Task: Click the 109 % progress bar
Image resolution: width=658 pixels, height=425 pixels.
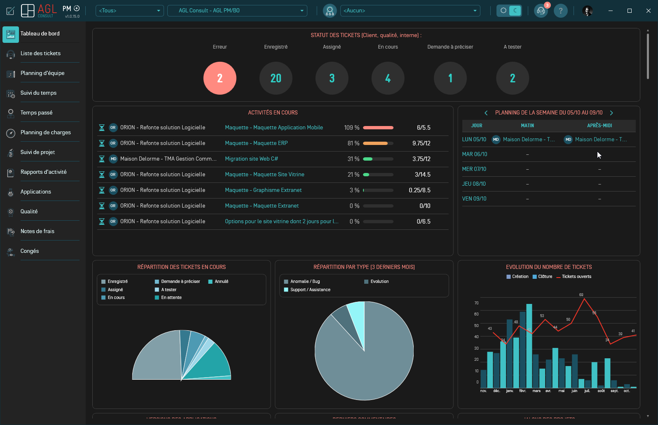Action: (x=378, y=128)
